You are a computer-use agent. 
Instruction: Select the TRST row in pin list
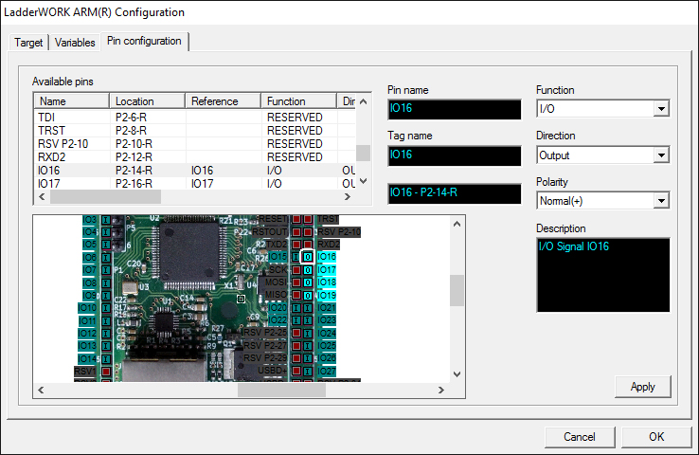[195, 131]
